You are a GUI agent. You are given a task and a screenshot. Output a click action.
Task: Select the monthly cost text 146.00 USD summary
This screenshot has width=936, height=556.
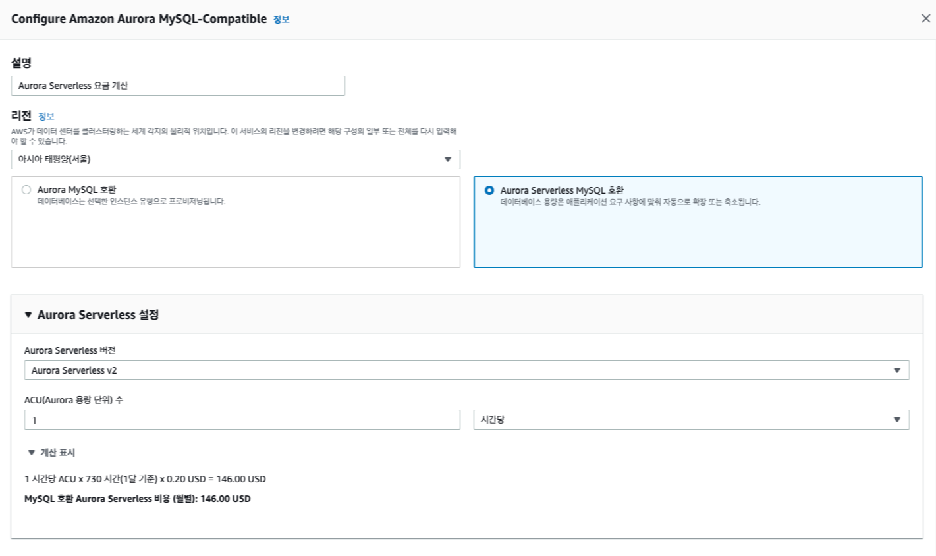(138, 499)
